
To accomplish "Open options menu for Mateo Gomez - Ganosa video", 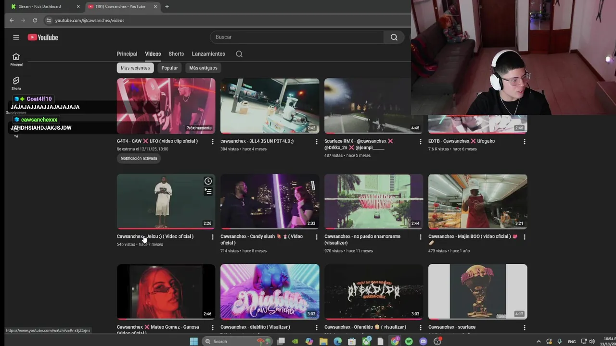I will pos(212,327).
